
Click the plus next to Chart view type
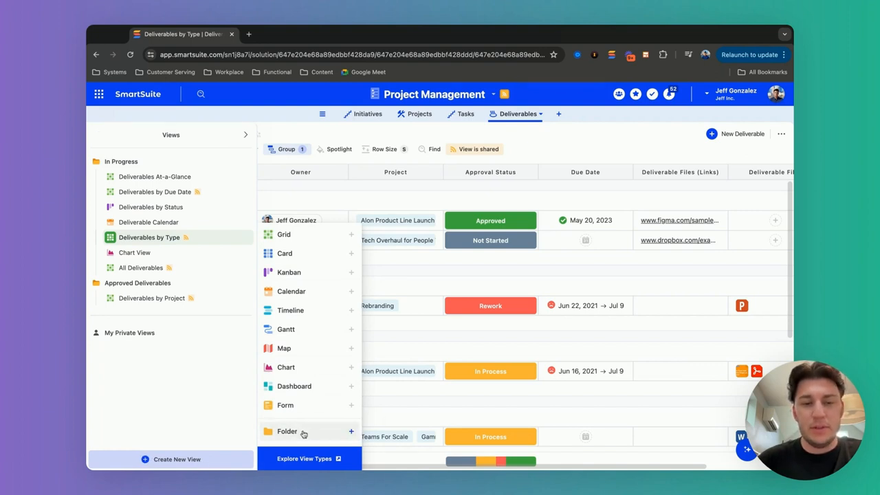[351, 367]
